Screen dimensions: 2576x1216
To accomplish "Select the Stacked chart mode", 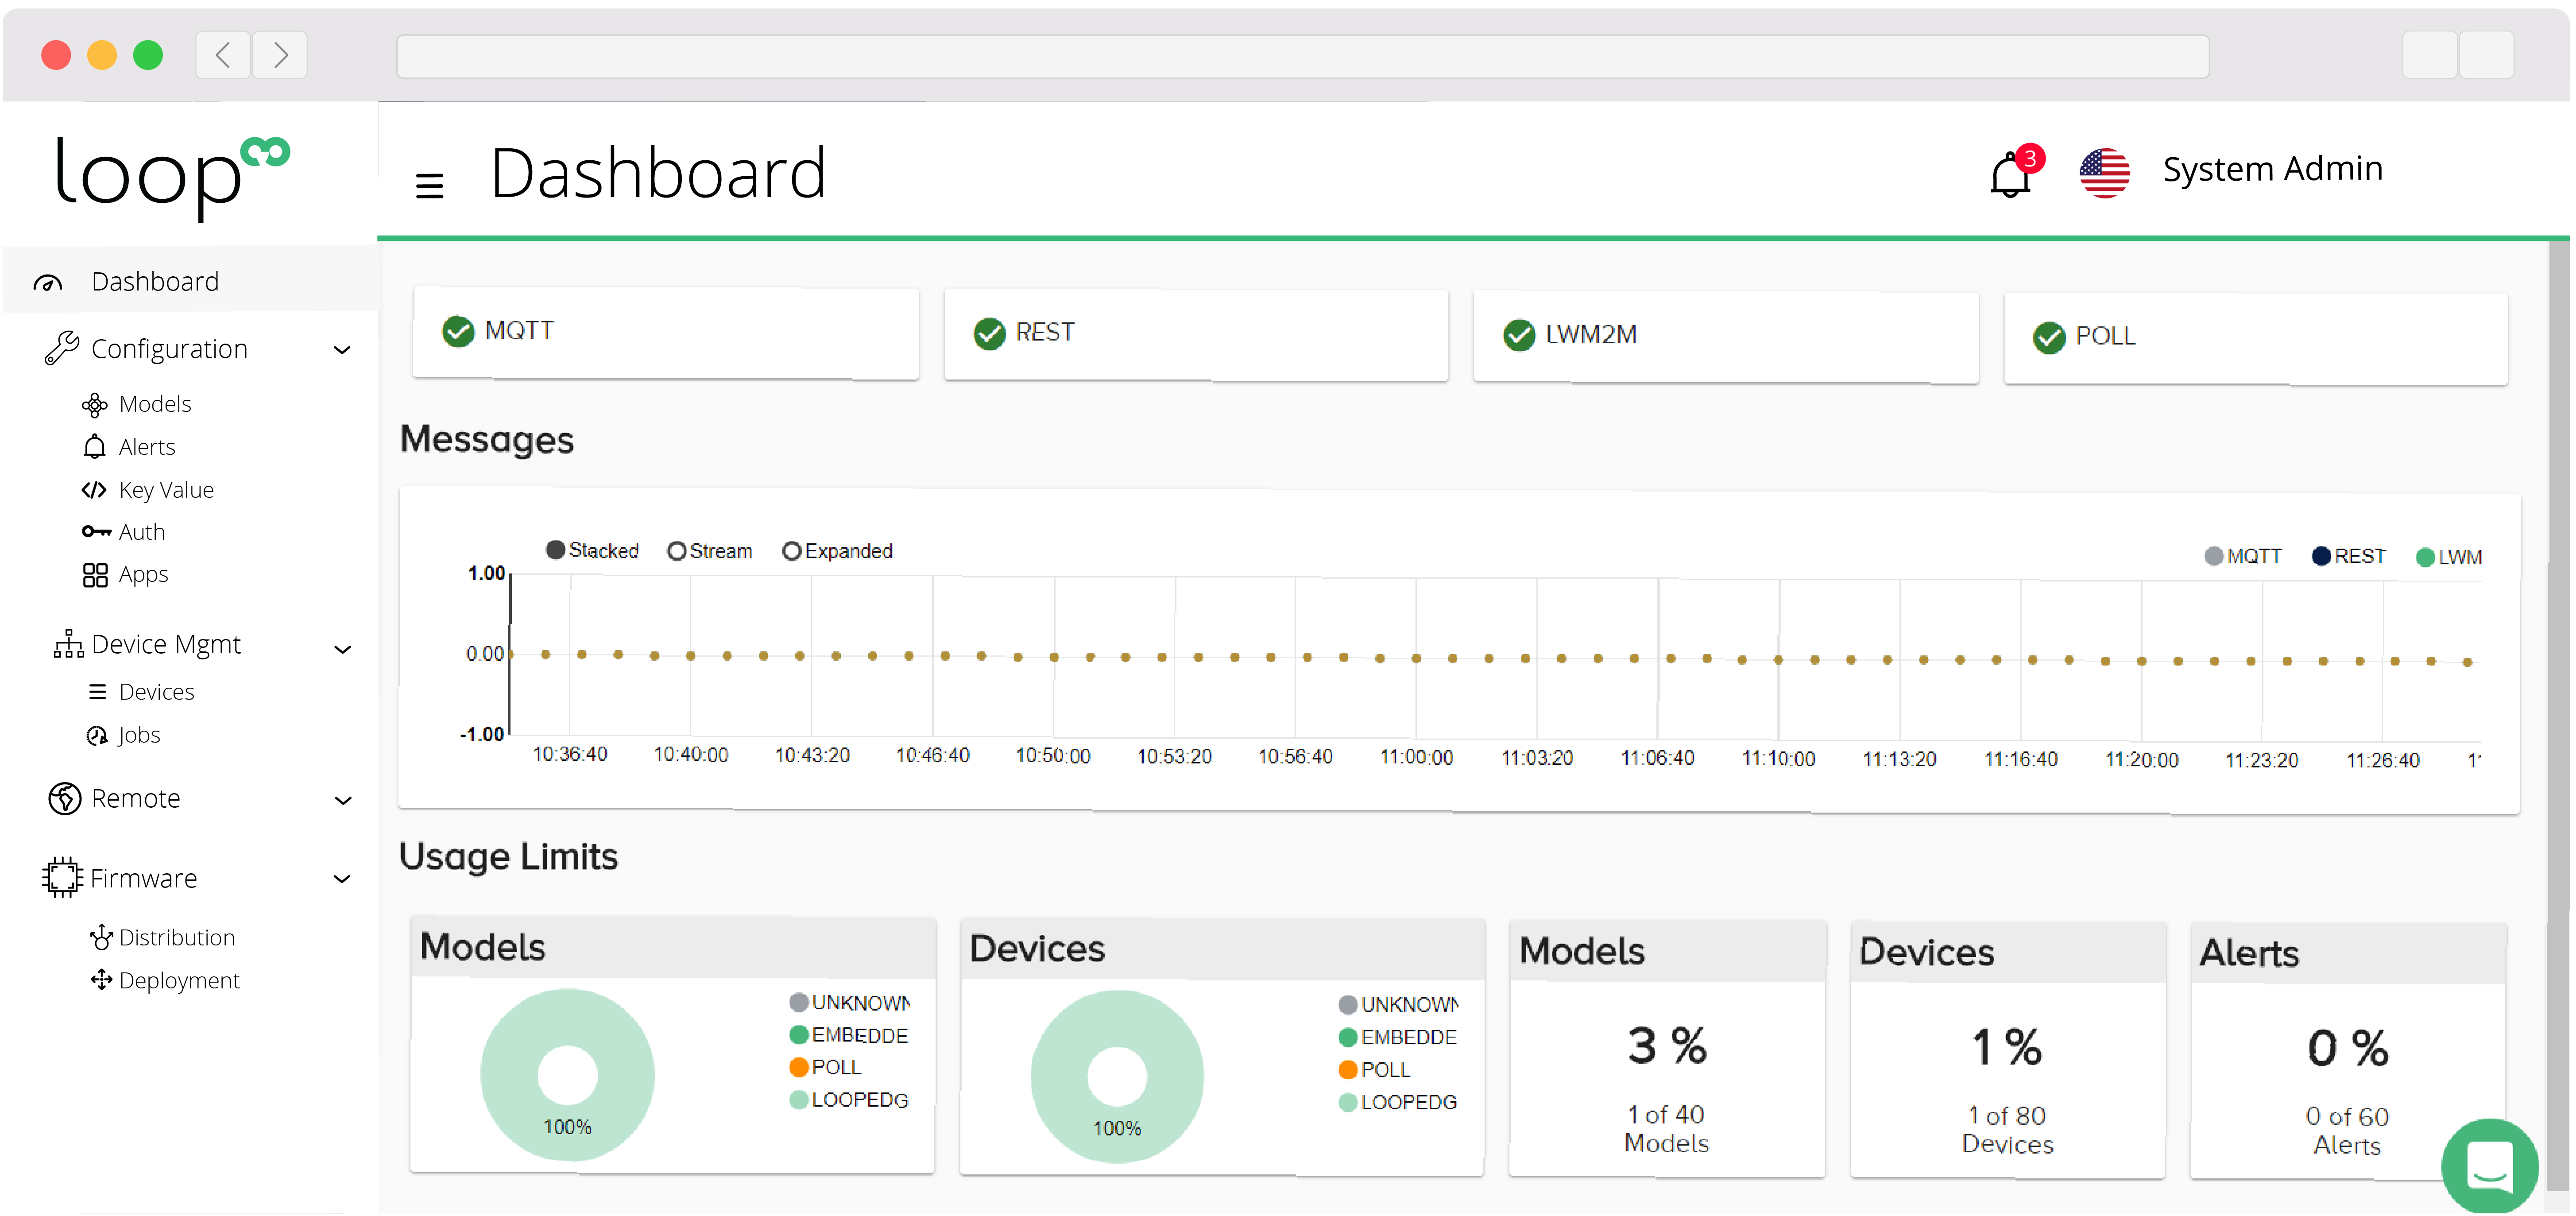I will [592, 550].
